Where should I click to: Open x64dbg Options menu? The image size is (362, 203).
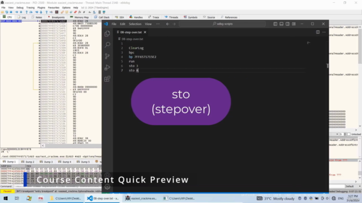[66, 7]
